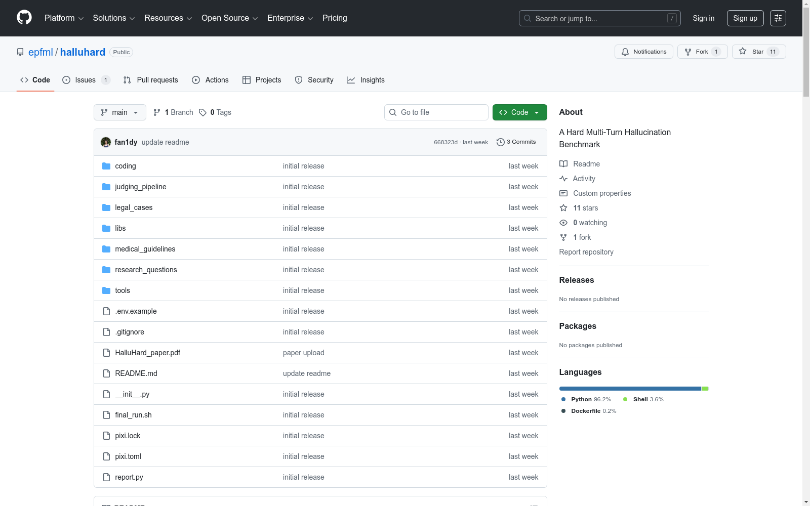Click the .env.example file icon
This screenshot has width=810, height=506.
tap(106, 311)
